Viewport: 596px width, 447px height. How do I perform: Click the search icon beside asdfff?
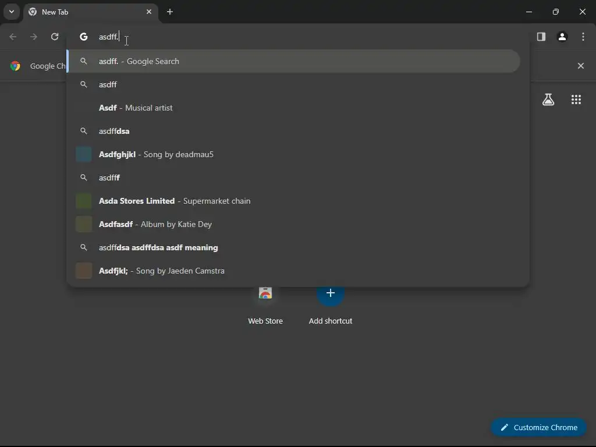[x=84, y=178]
